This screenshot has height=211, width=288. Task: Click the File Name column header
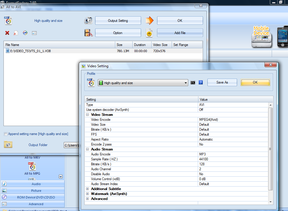[59, 45]
